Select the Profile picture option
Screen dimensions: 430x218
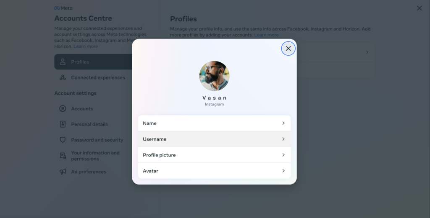tap(214, 155)
